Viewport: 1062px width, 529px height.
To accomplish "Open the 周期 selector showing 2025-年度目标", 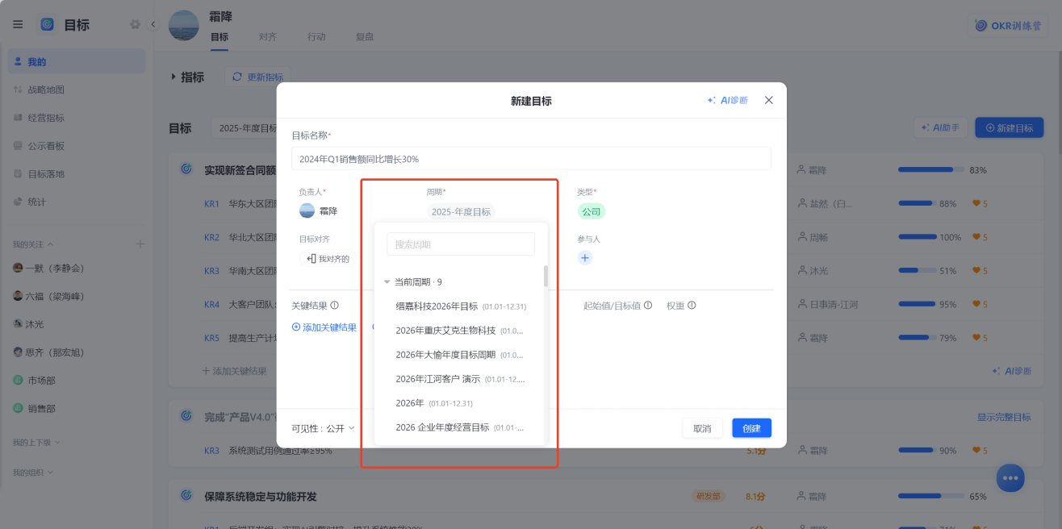I will [x=461, y=211].
